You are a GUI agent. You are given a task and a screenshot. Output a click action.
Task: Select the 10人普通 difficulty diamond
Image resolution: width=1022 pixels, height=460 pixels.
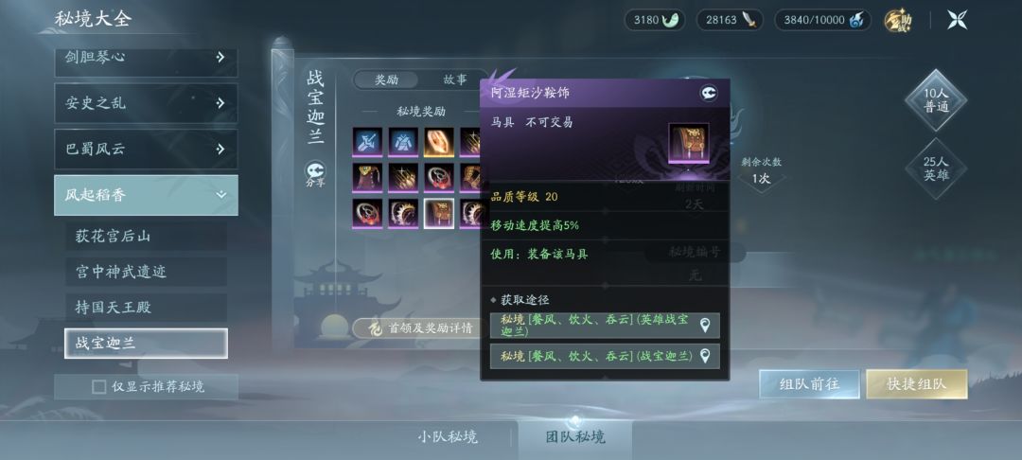(935, 101)
